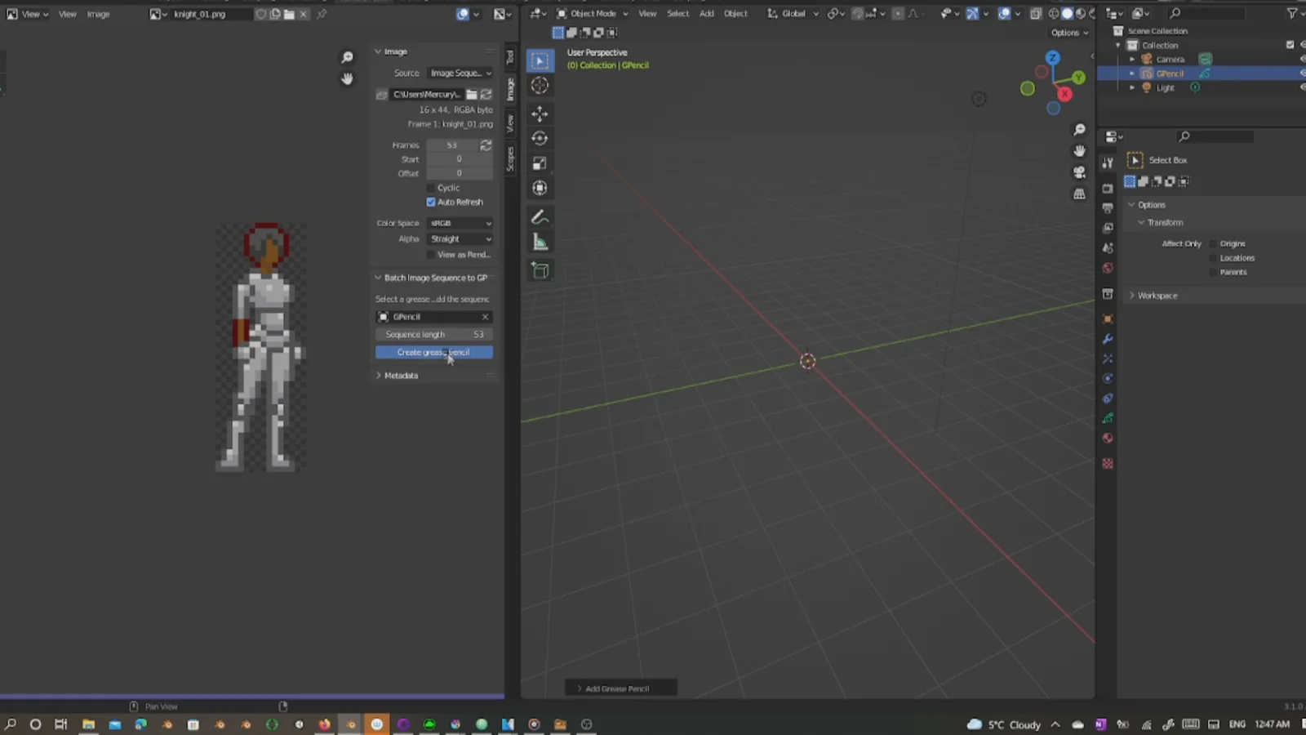Click the Add Cube tool icon
Viewport: 1306px width, 735px height.
tap(540, 270)
